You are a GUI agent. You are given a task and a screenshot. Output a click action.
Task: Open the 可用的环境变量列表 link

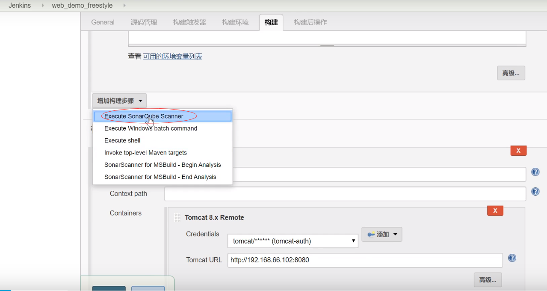[172, 56]
